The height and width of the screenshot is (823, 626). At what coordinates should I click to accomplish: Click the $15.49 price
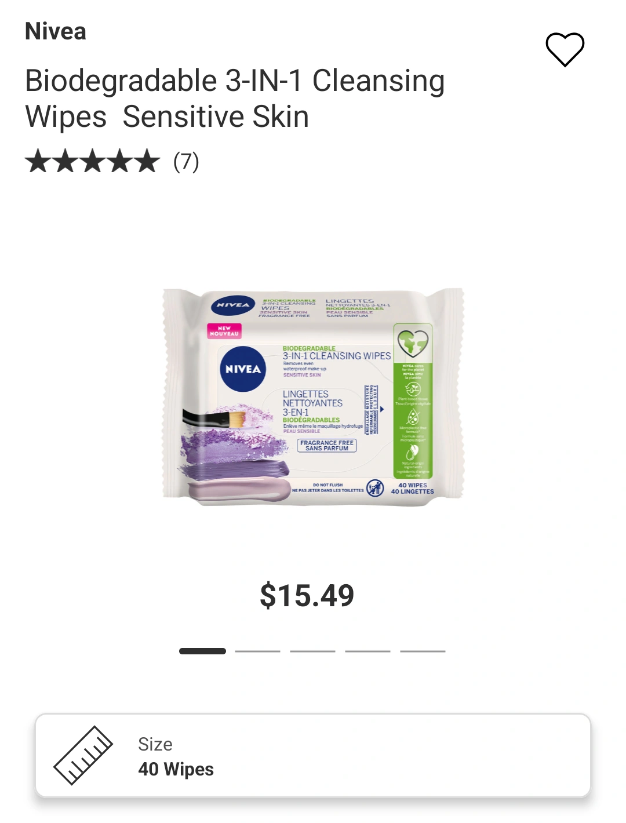(x=307, y=595)
